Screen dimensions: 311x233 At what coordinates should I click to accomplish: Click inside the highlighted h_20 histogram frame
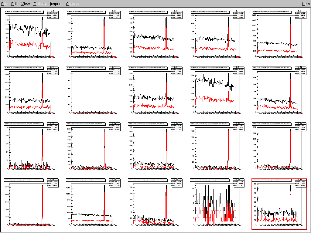coord(279,204)
